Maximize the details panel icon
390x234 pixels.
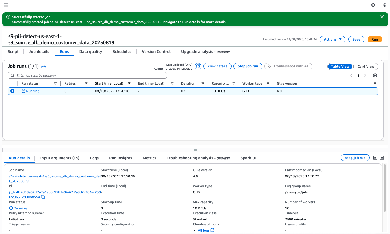click(x=382, y=157)
